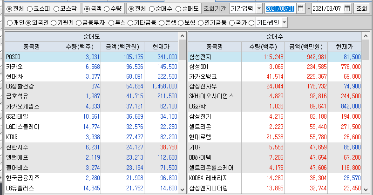Click the 순매도 table scrollbar thumb
This screenshot has width=373, height=195.
[182, 50]
